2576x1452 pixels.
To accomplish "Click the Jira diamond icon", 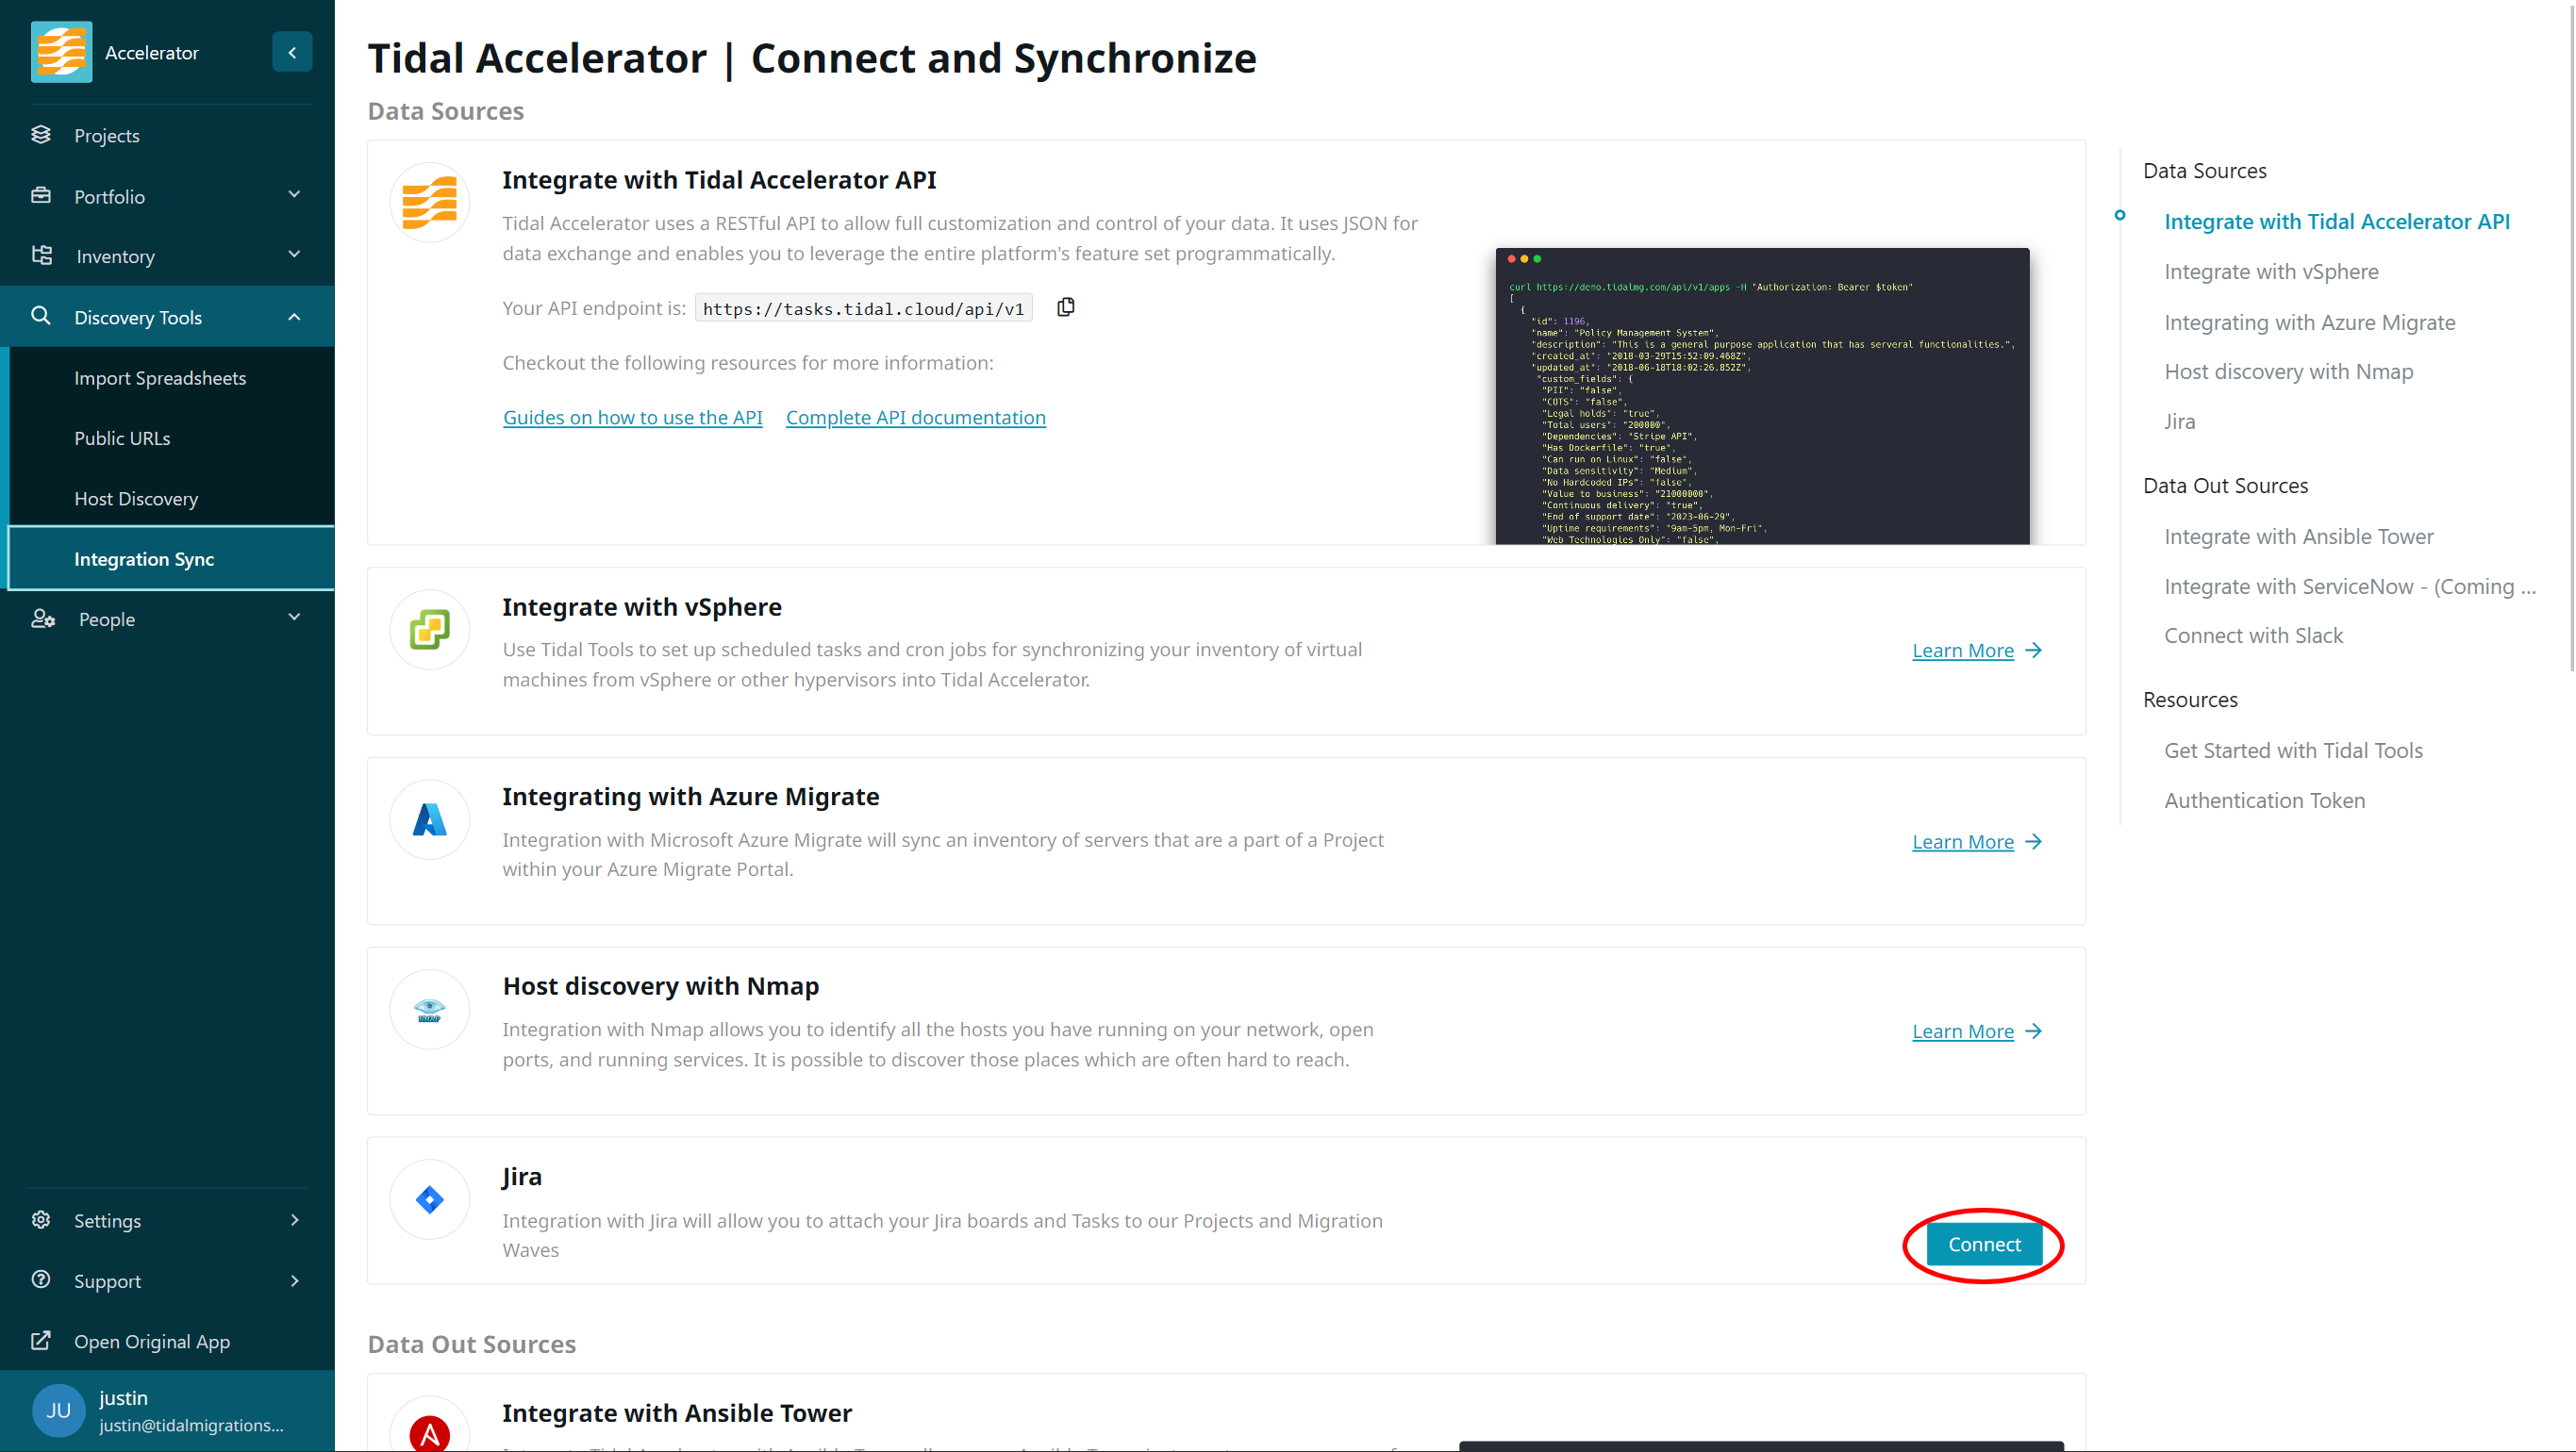I will pyautogui.click(x=429, y=1199).
